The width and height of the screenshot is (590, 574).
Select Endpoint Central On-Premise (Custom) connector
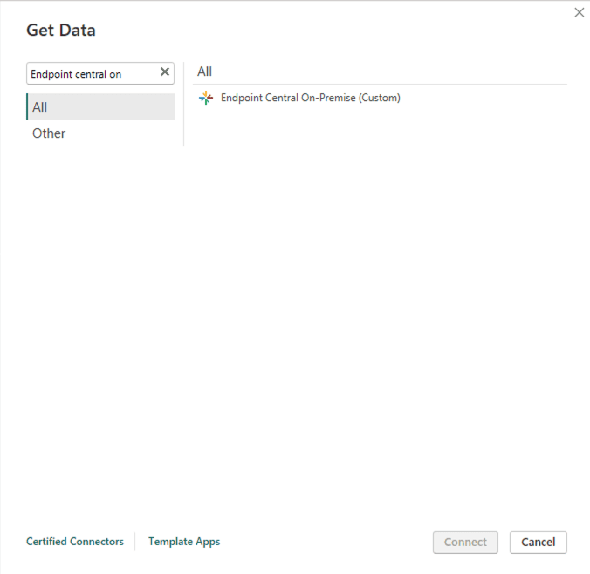click(311, 98)
